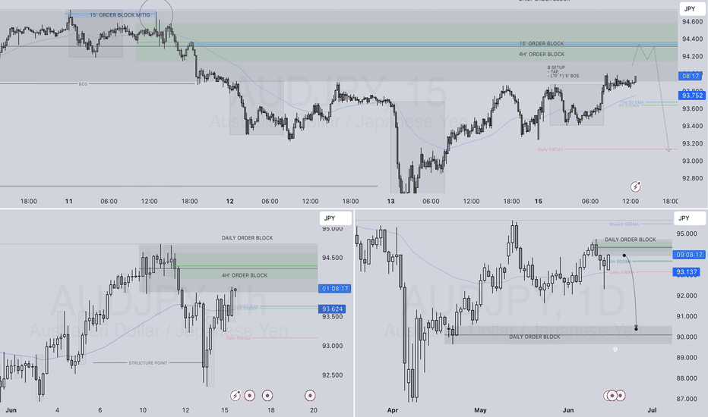This screenshot has width=708, height=417.
Task: Select the "4H' ORDER BLOCK" label on 1h chart
Action: [245, 275]
